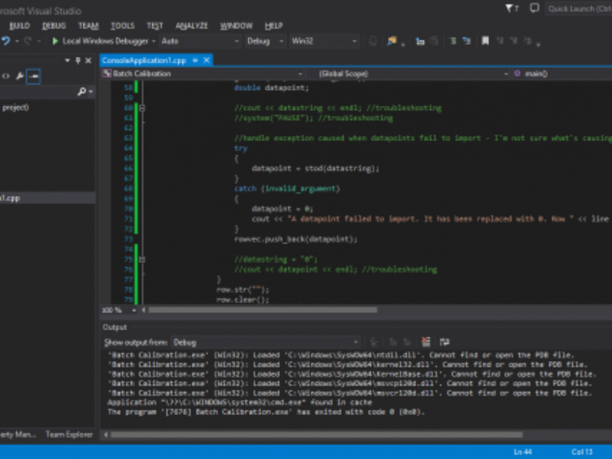The image size is (612, 459).
Task: Click the Output window horizontal scrollbar
Action: tap(317, 435)
